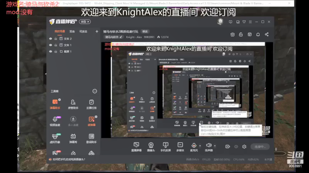
Task: Hide the 文本 1 source layer
Action: pos(51,45)
